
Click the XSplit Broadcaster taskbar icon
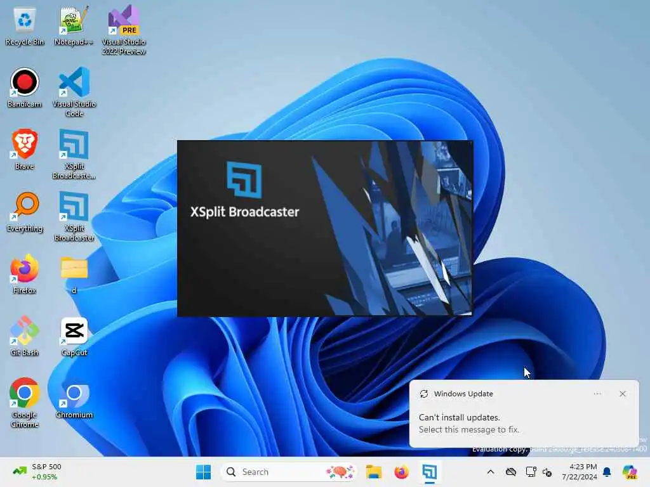click(430, 472)
